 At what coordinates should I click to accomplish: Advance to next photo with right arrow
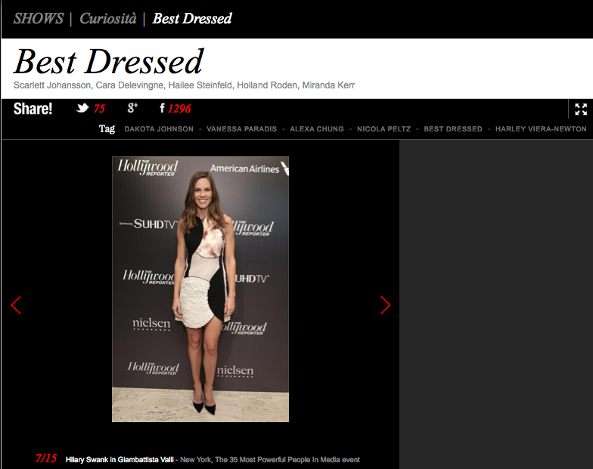pyautogui.click(x=385, y=305)
